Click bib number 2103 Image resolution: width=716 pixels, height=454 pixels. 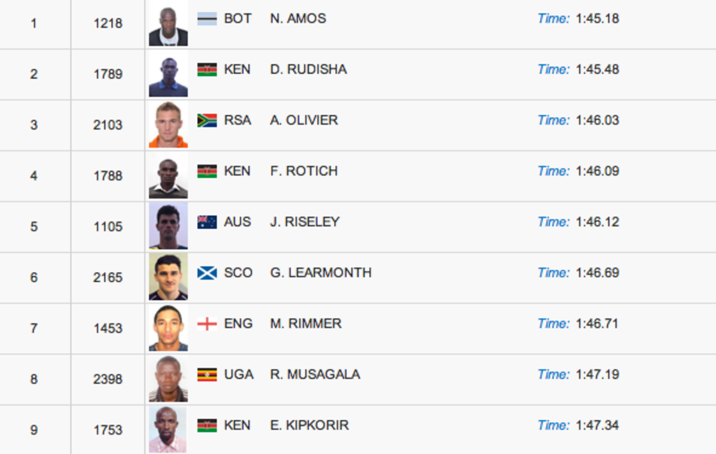coord(108,125)
